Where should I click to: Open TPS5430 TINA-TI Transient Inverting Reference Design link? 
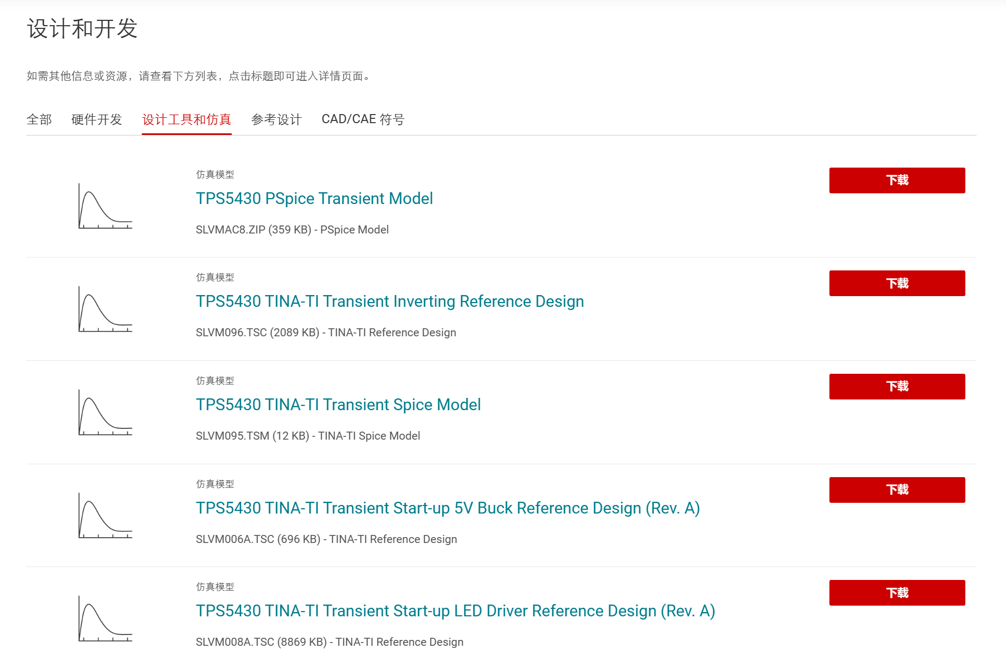[390, 301]
